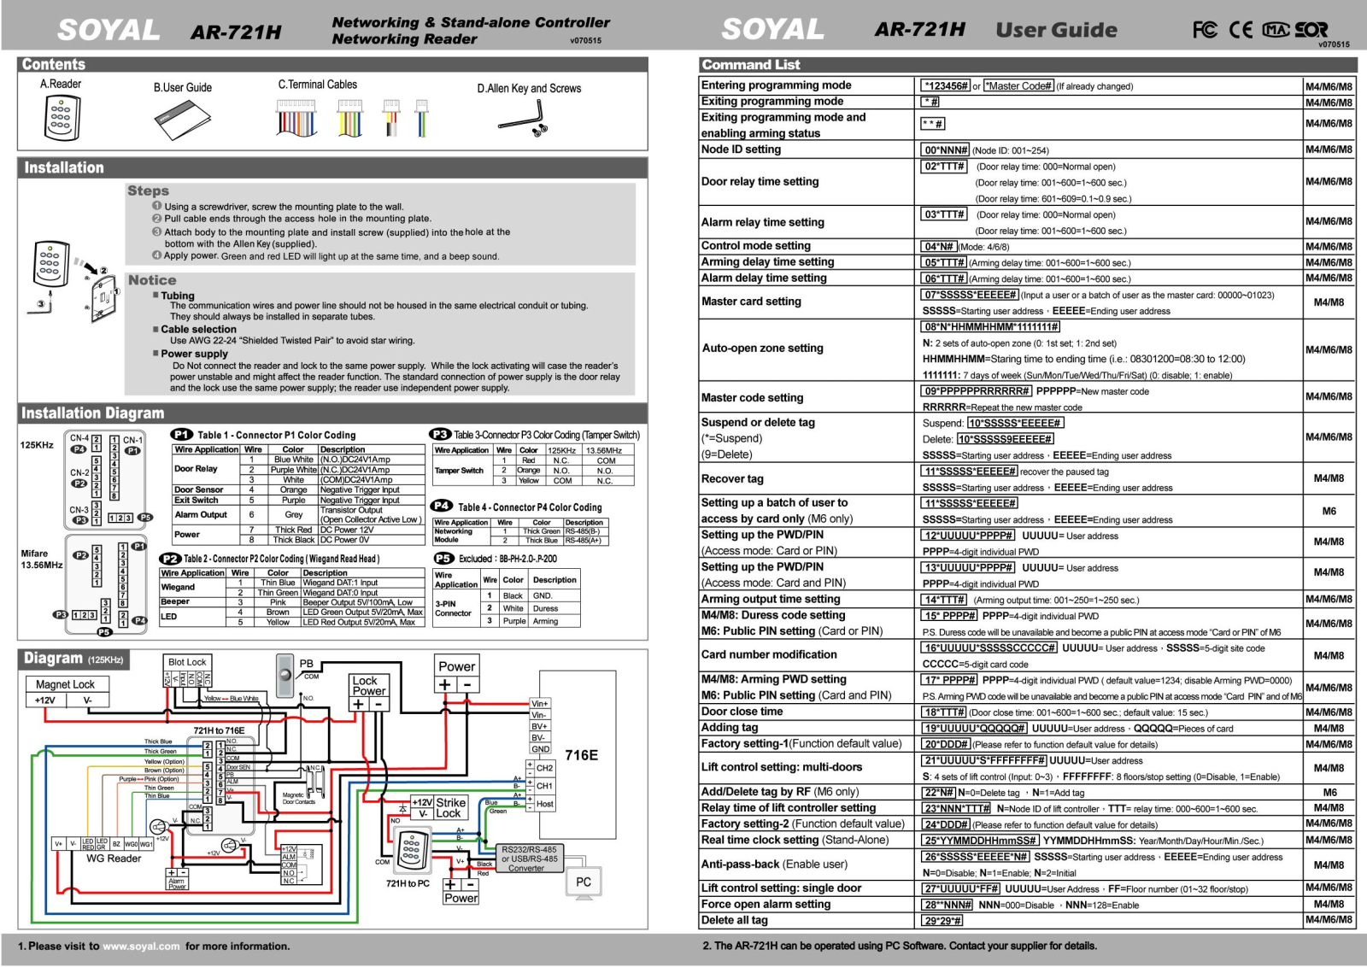1367x967 pixels.
Task: Click the C.Terminal Cables image
Action: click(x=351, y=118)
